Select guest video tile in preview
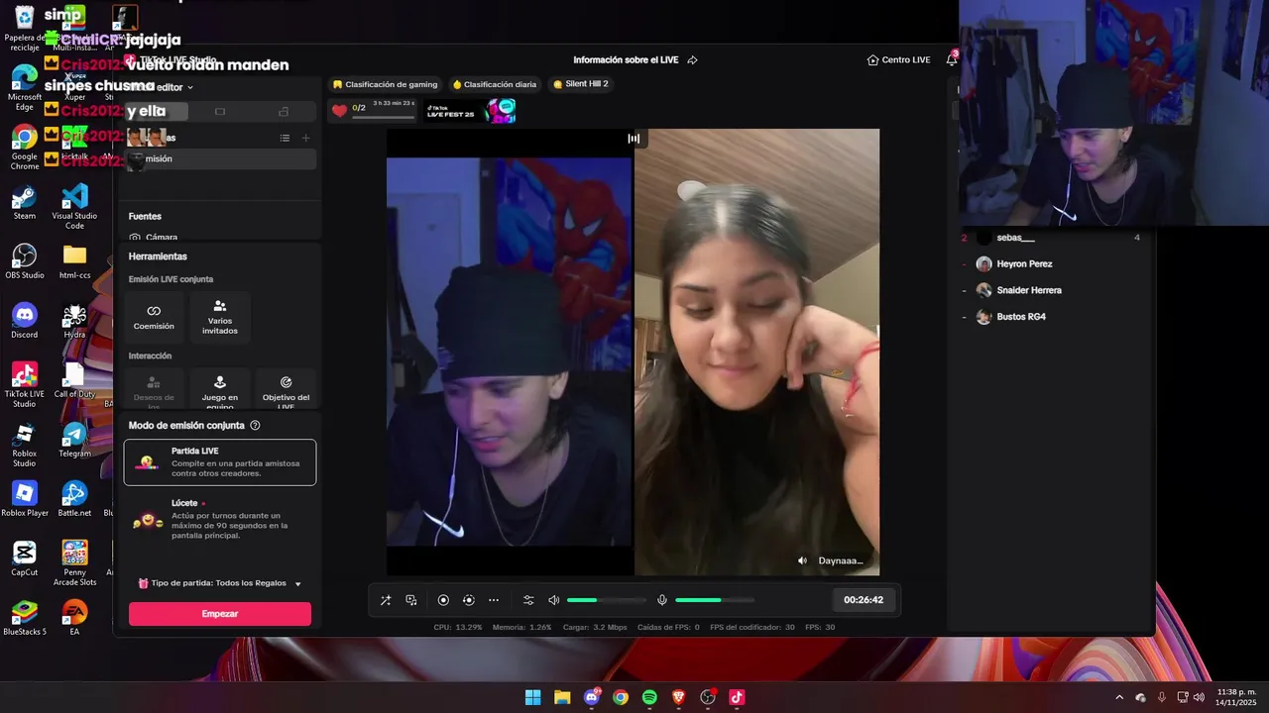Screen dimensions: 1269x713 click(x=756, y=352)
